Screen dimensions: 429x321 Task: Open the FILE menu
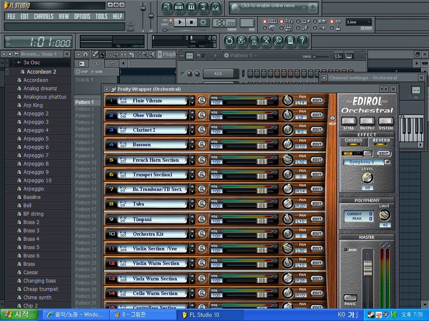point(11,16)
